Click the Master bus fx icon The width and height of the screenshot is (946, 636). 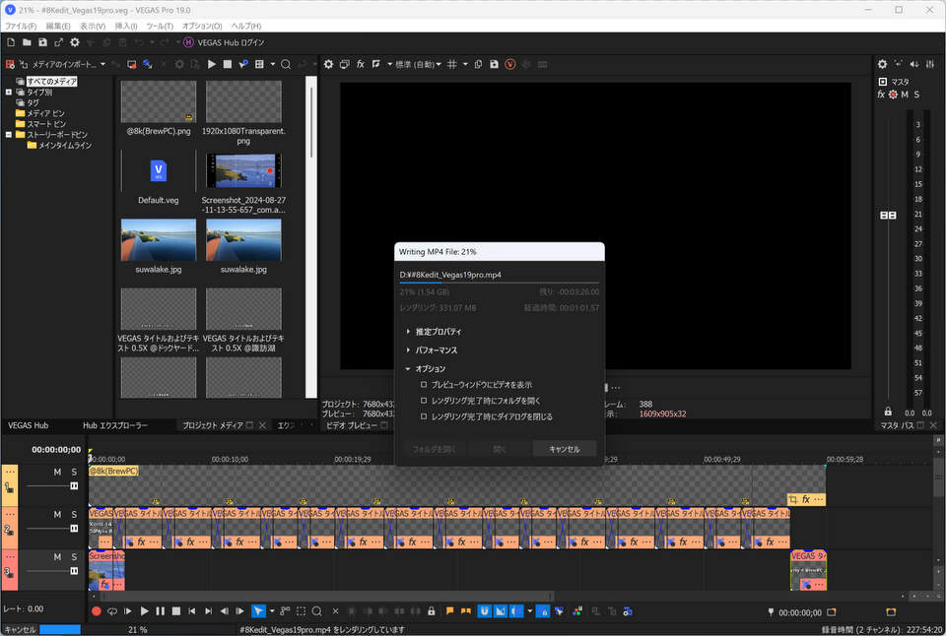point(882,95)
